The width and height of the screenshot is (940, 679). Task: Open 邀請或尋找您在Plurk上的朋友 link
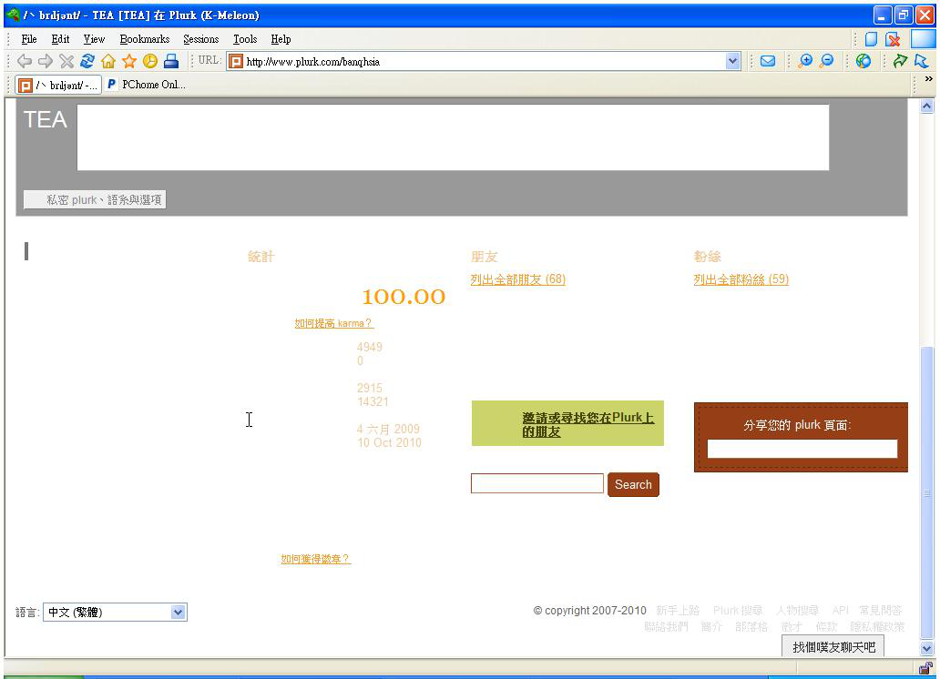[x=587, y=424]
